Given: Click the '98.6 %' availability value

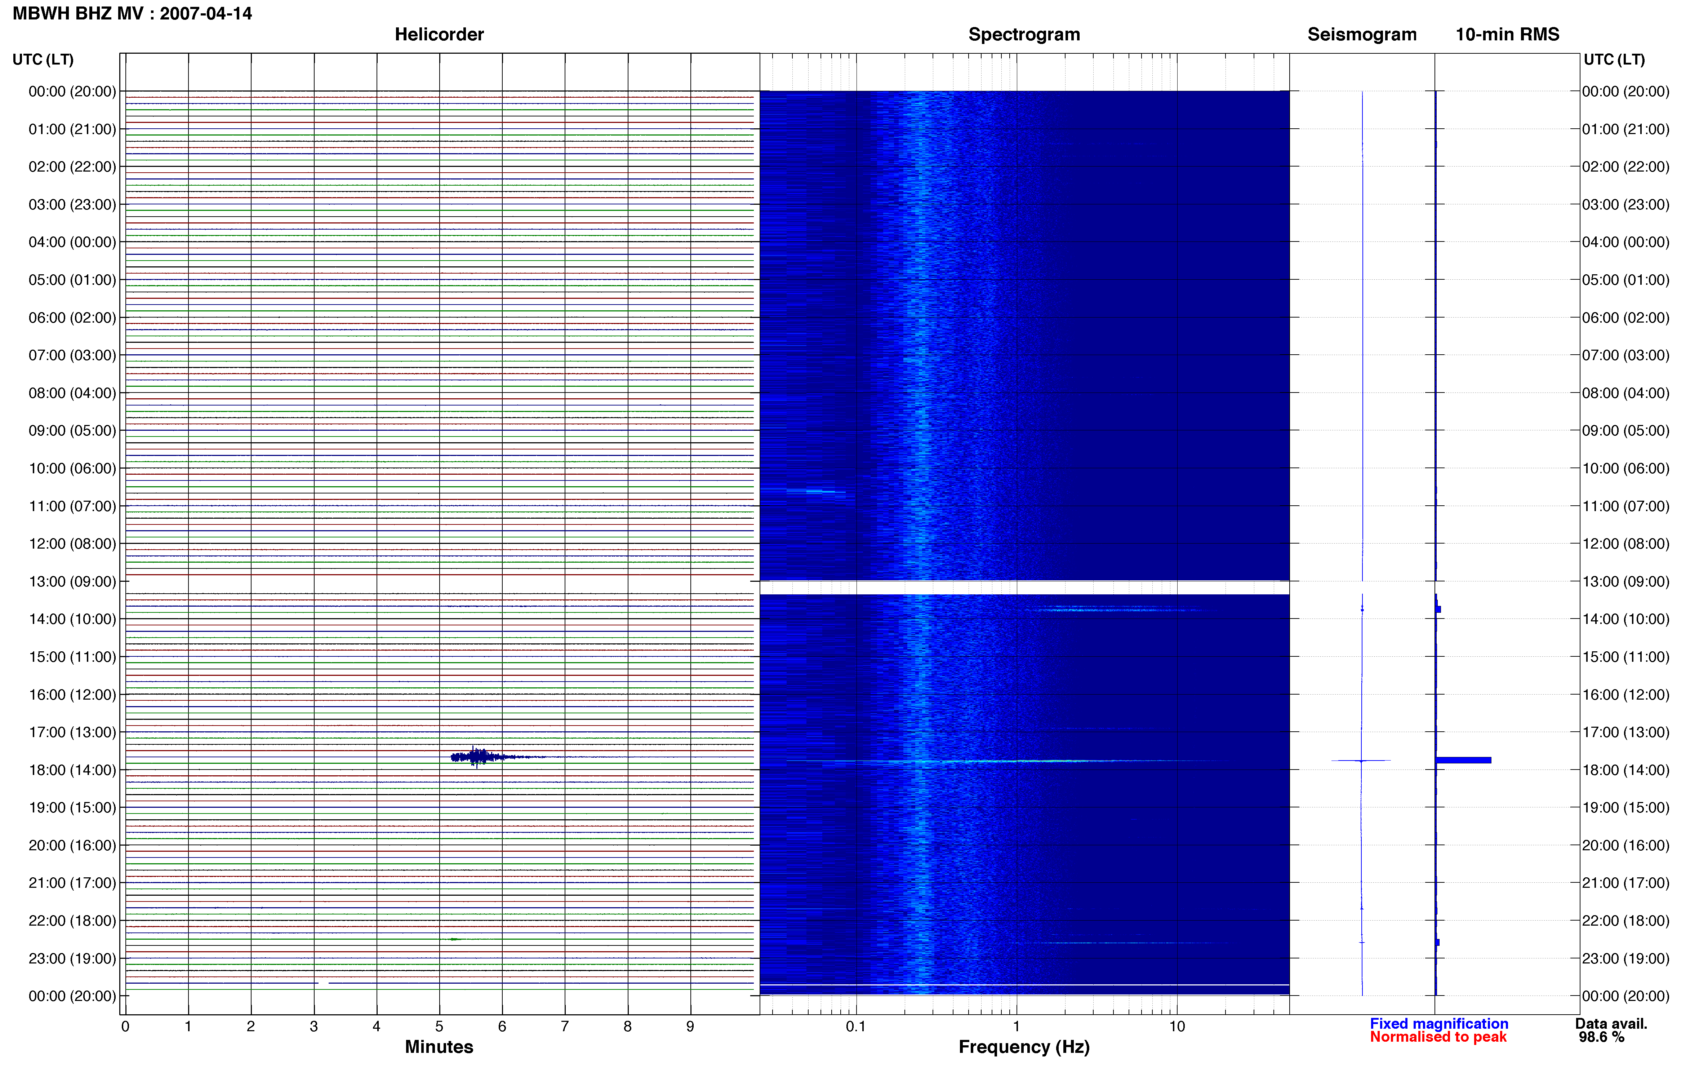Looking at the screenshot, I should [1601, 1037].
